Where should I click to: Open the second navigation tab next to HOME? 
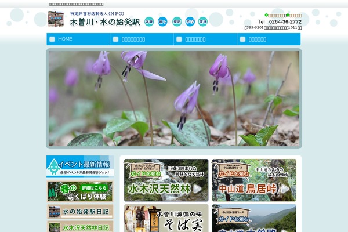click(142, 39)
